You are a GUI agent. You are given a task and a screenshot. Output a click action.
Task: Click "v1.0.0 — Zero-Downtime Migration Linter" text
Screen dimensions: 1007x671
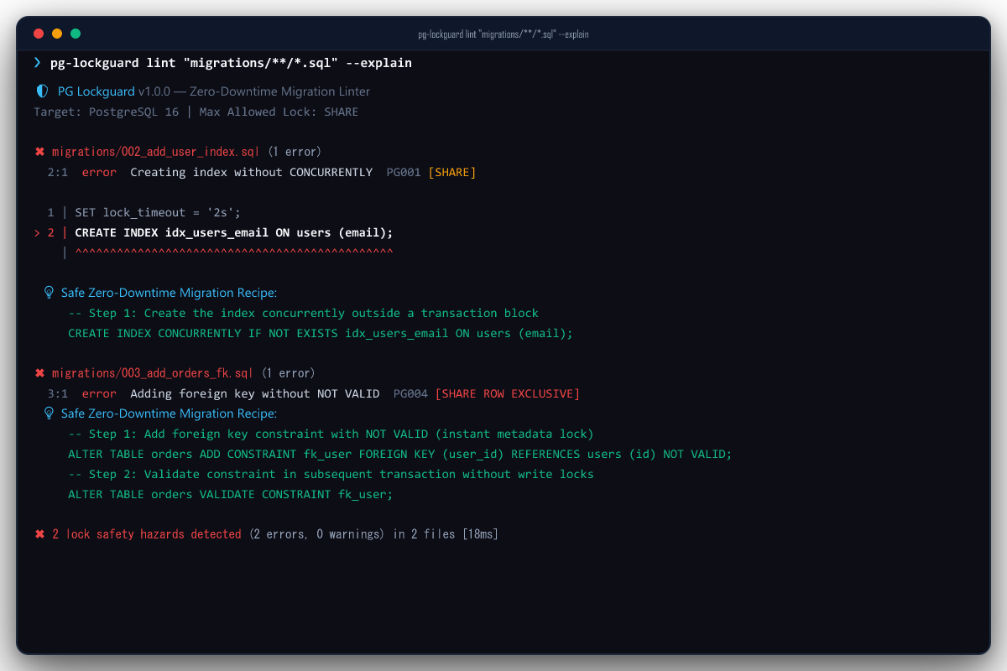(x=254, y=91)
